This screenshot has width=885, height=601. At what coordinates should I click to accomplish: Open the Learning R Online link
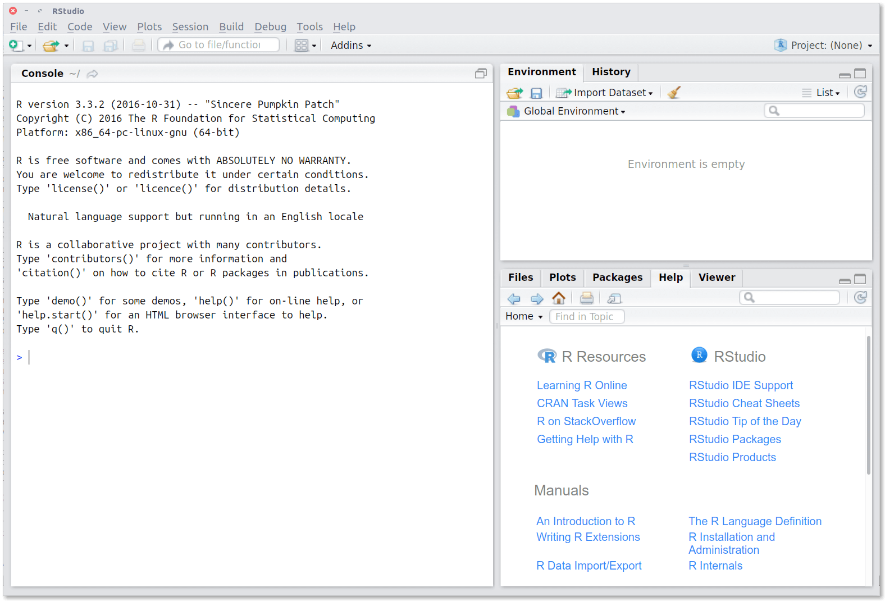582,385
